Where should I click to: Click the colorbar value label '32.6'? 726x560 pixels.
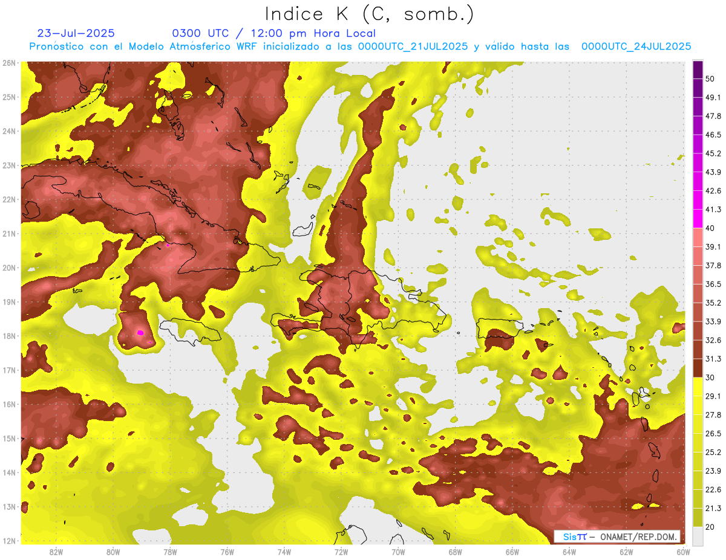(713, 340)
